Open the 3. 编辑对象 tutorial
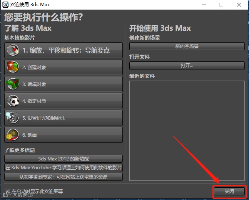 (64, 84)
